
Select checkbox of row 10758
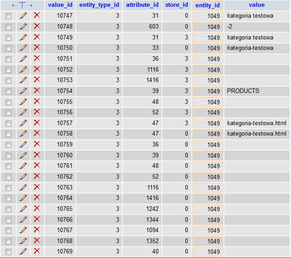8,134
